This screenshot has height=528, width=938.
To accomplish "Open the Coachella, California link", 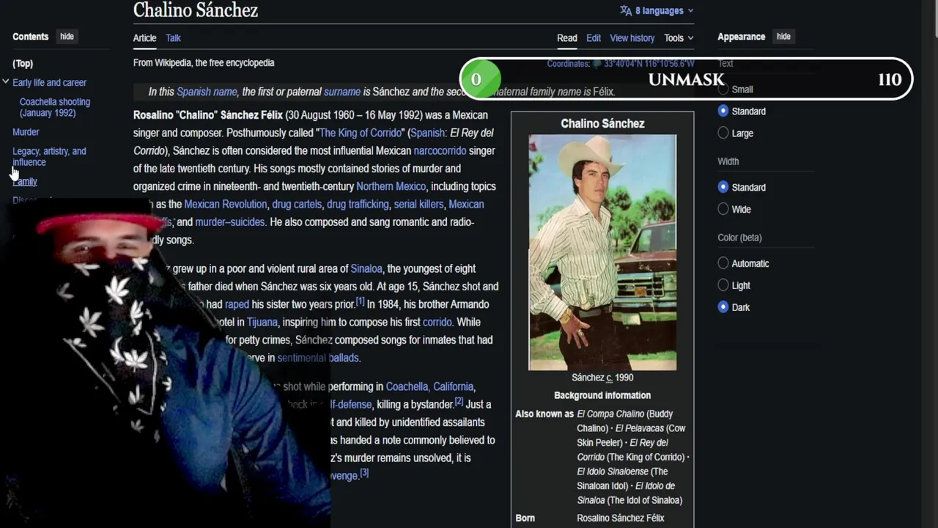I will pyautogui.click(x=429, y=386).
